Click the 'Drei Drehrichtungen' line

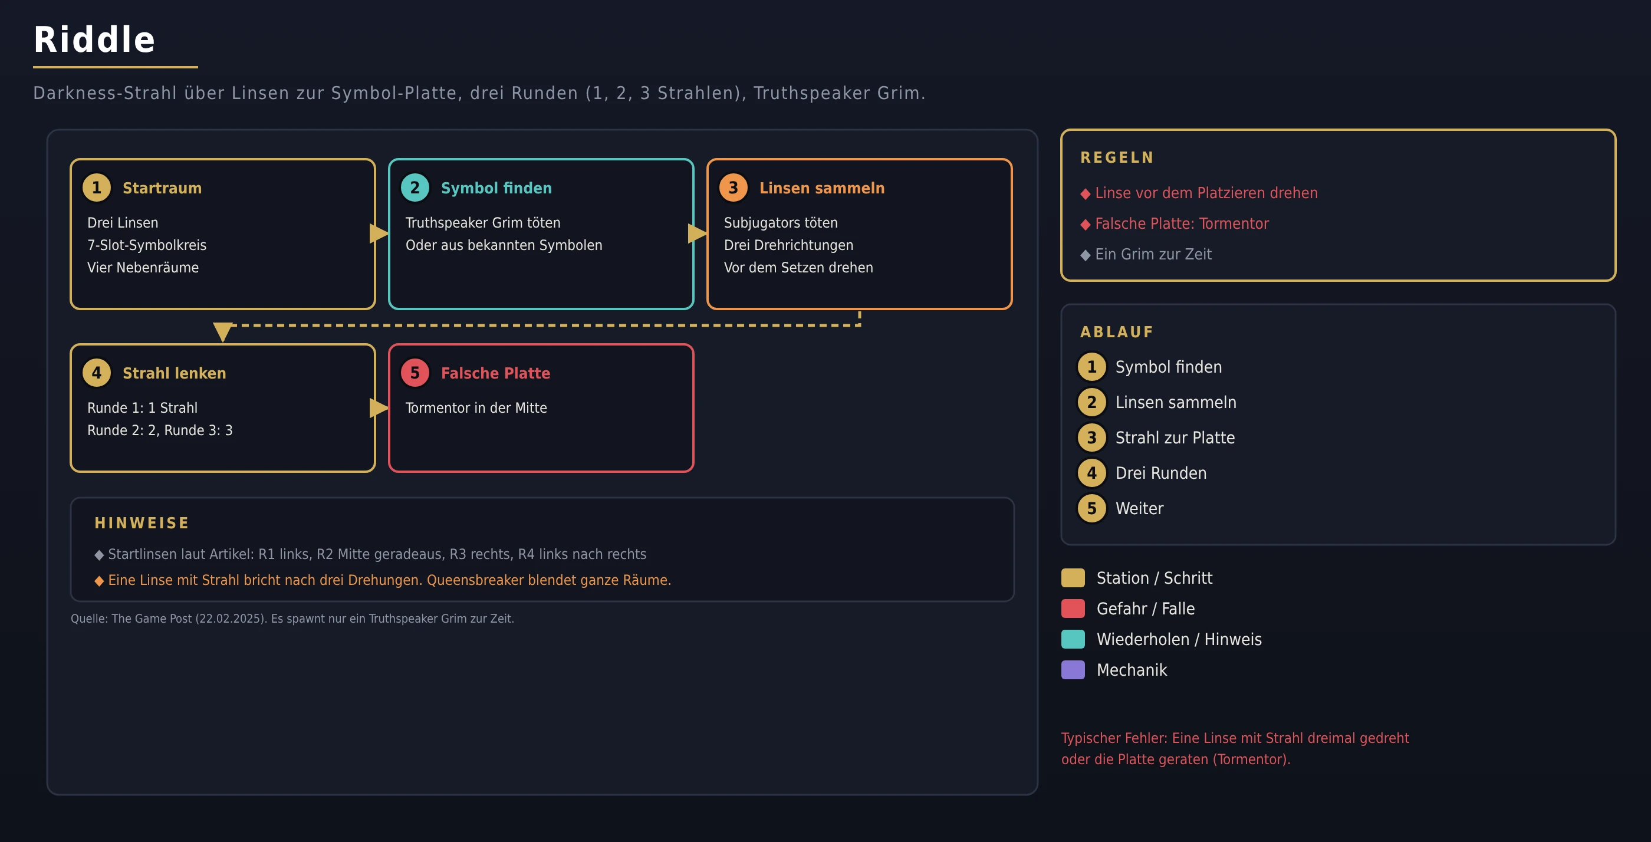click(788, 245)
